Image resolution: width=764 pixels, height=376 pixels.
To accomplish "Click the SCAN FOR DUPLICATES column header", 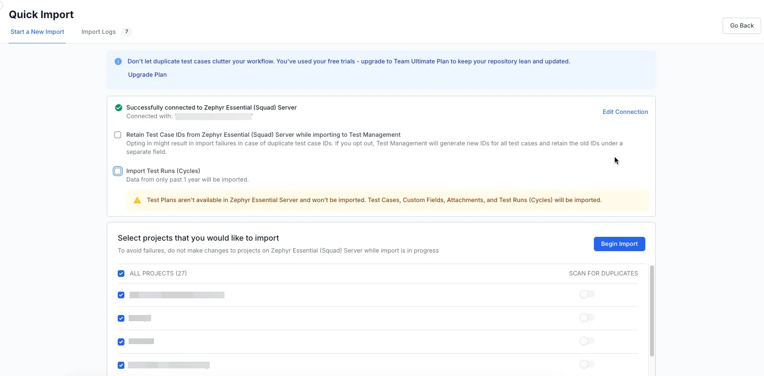I will click(603, 274).
